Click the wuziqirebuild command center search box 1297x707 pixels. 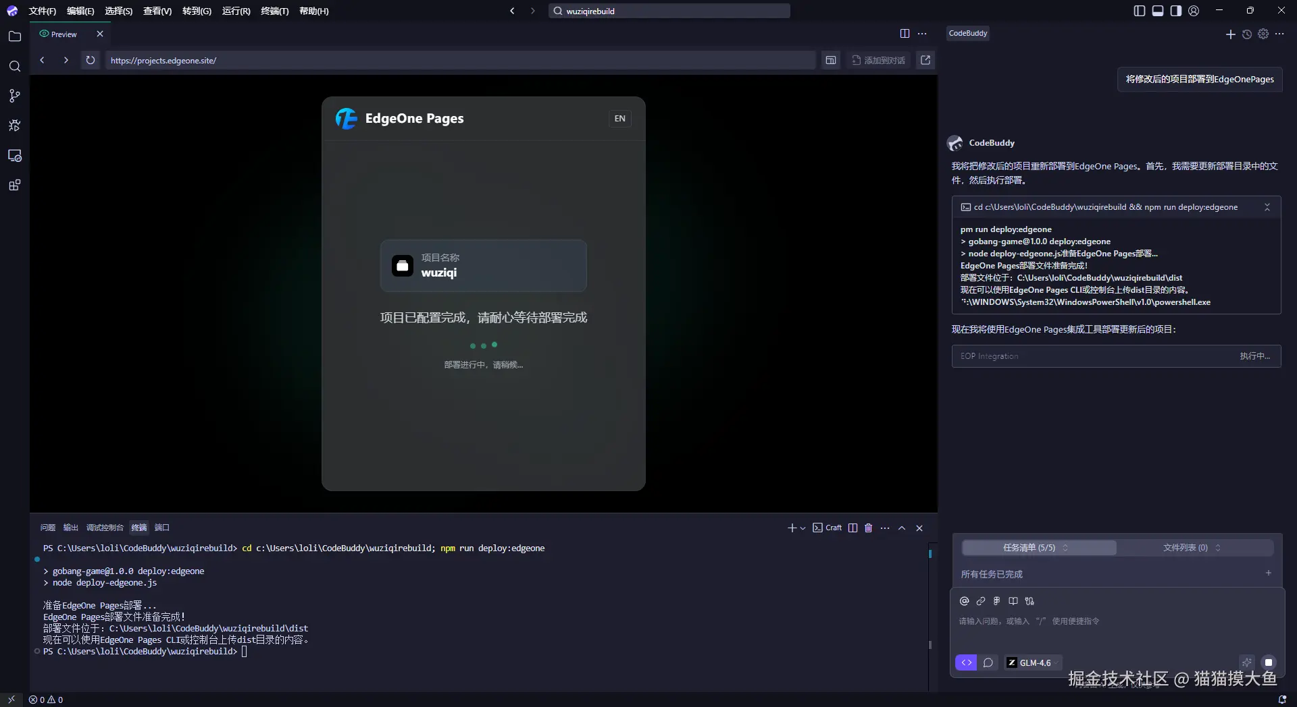tap(669, 11)
